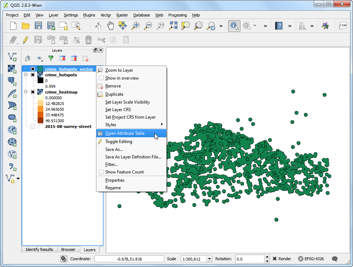Collapse the crime_heatmap layer tree

pyautogui.click(x=26, y=92)
